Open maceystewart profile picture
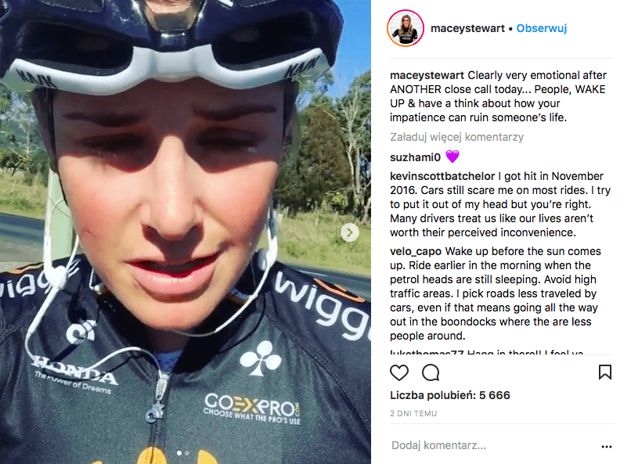Screen dimensions: 631x464 pyautogui.click(x=406, y=29)
